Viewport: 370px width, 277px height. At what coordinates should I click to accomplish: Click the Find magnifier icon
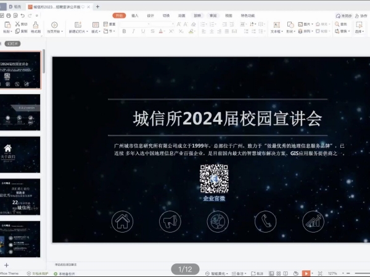point(337,24)
